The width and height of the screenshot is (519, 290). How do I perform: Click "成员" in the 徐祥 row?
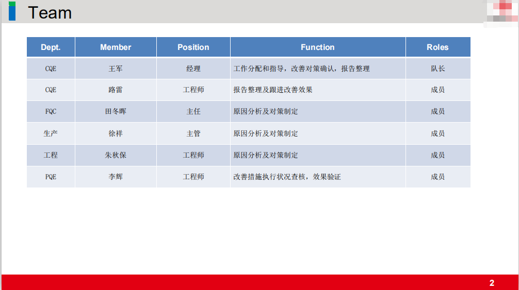437,133
